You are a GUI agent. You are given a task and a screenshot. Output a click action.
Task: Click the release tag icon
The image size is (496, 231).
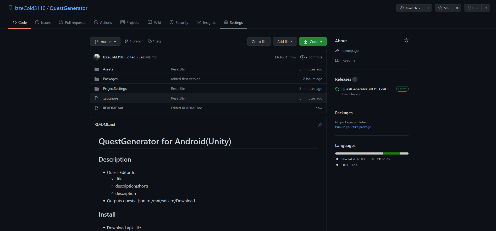click(337, 89)
